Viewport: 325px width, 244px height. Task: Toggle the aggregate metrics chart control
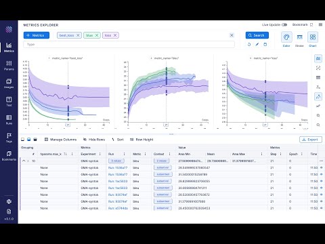318,58
